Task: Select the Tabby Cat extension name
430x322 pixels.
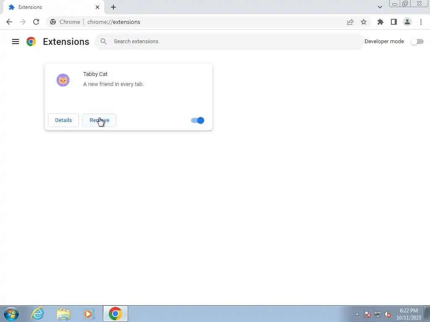Action: (95, 74)
